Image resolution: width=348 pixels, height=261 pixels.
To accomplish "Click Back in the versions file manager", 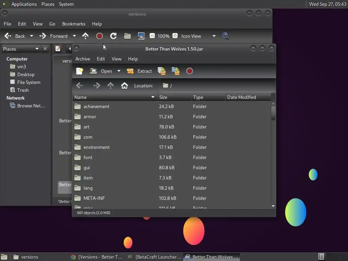I will 15,36.
